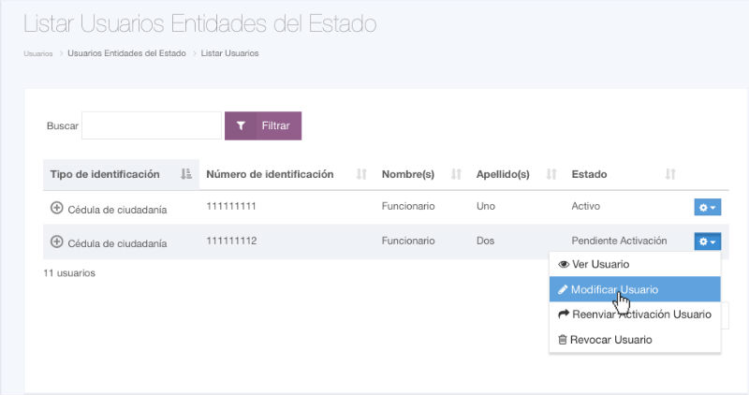
Task: Open Usuarios Entidades del Estado breadcrumb
Action: [x=125, y=53]
